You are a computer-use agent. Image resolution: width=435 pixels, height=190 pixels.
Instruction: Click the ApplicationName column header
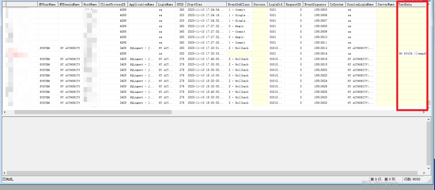(x=142, y=4)
